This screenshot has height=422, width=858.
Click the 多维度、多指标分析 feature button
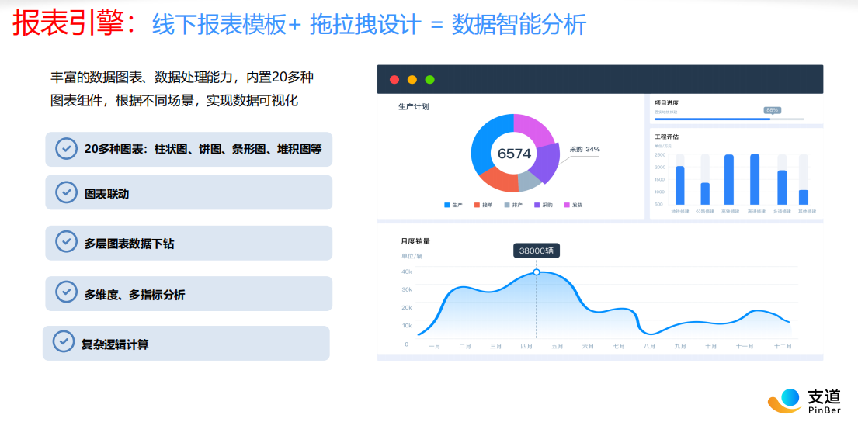[x=189, y=294]
